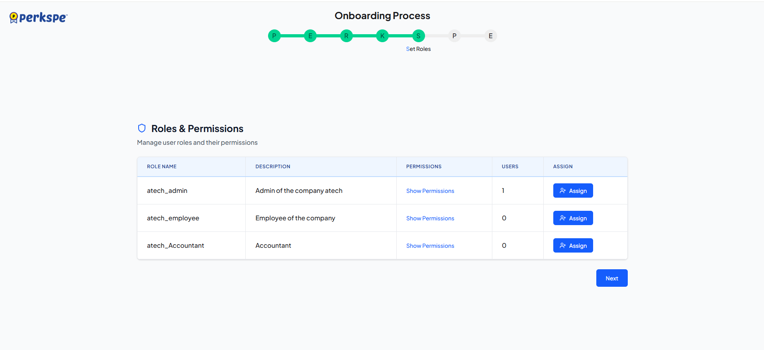Click the current S step circle

tap(418, 36)
